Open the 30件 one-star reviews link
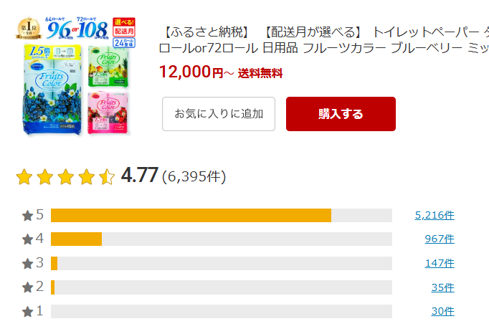489x334 pixels. (443, 311)
